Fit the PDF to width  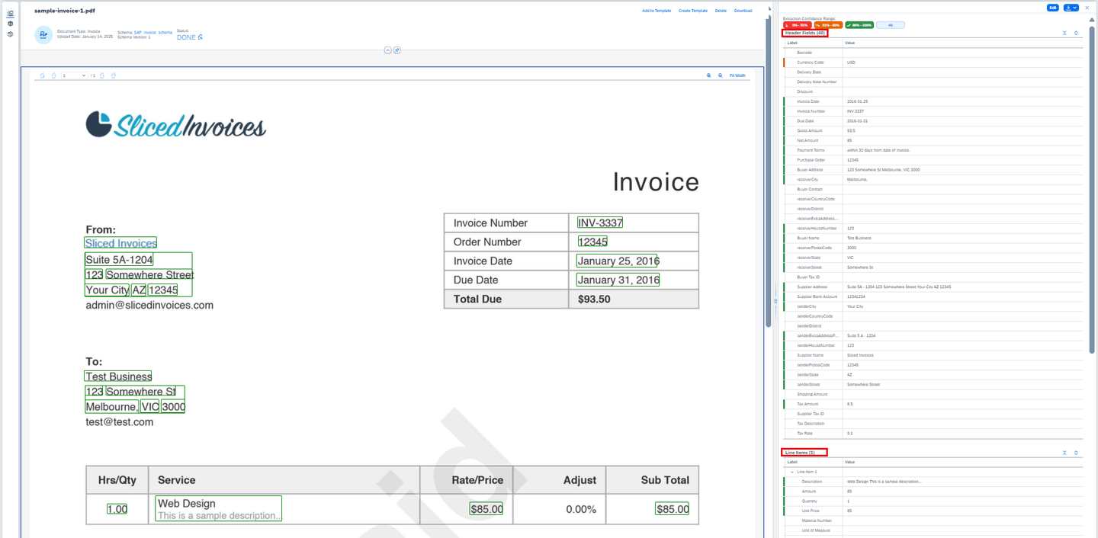coord(737,75)
